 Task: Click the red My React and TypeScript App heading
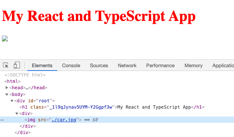pos(98,16)
